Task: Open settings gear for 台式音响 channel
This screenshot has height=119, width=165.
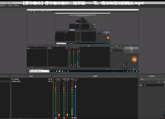Action: 56,118
